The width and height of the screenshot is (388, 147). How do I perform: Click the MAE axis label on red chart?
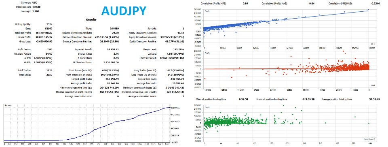click(373, 85)
